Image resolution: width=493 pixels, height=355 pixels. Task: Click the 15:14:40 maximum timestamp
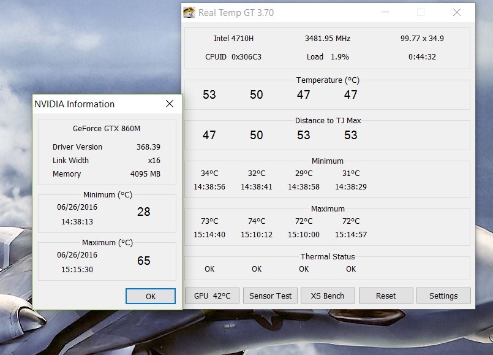[x=209, y=235]
